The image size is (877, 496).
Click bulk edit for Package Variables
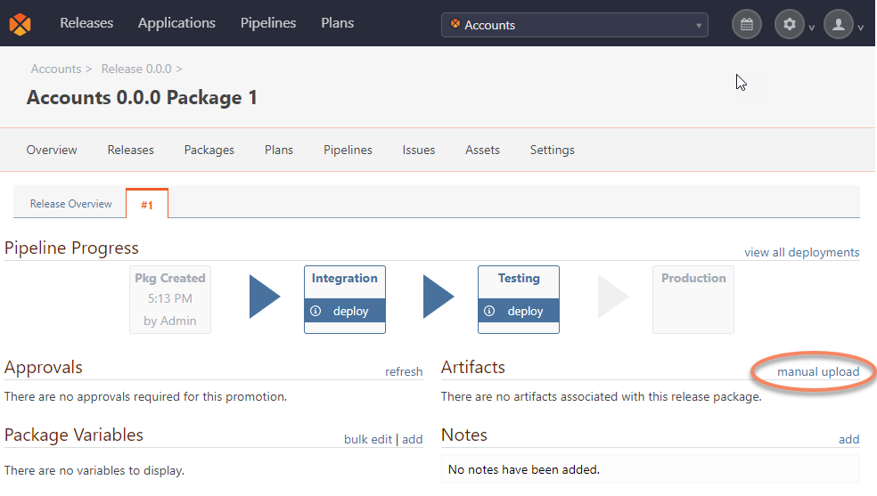pyautogui.click(x=368, y=439)
